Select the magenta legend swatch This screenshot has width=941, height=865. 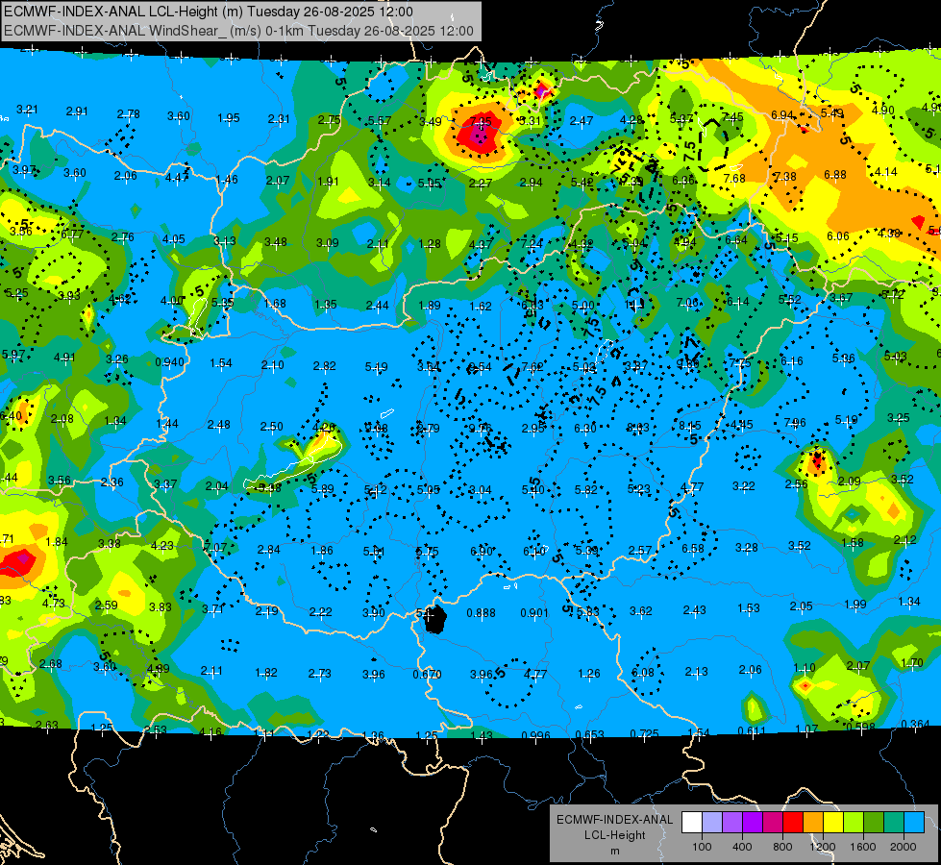[x=773, y=823]
